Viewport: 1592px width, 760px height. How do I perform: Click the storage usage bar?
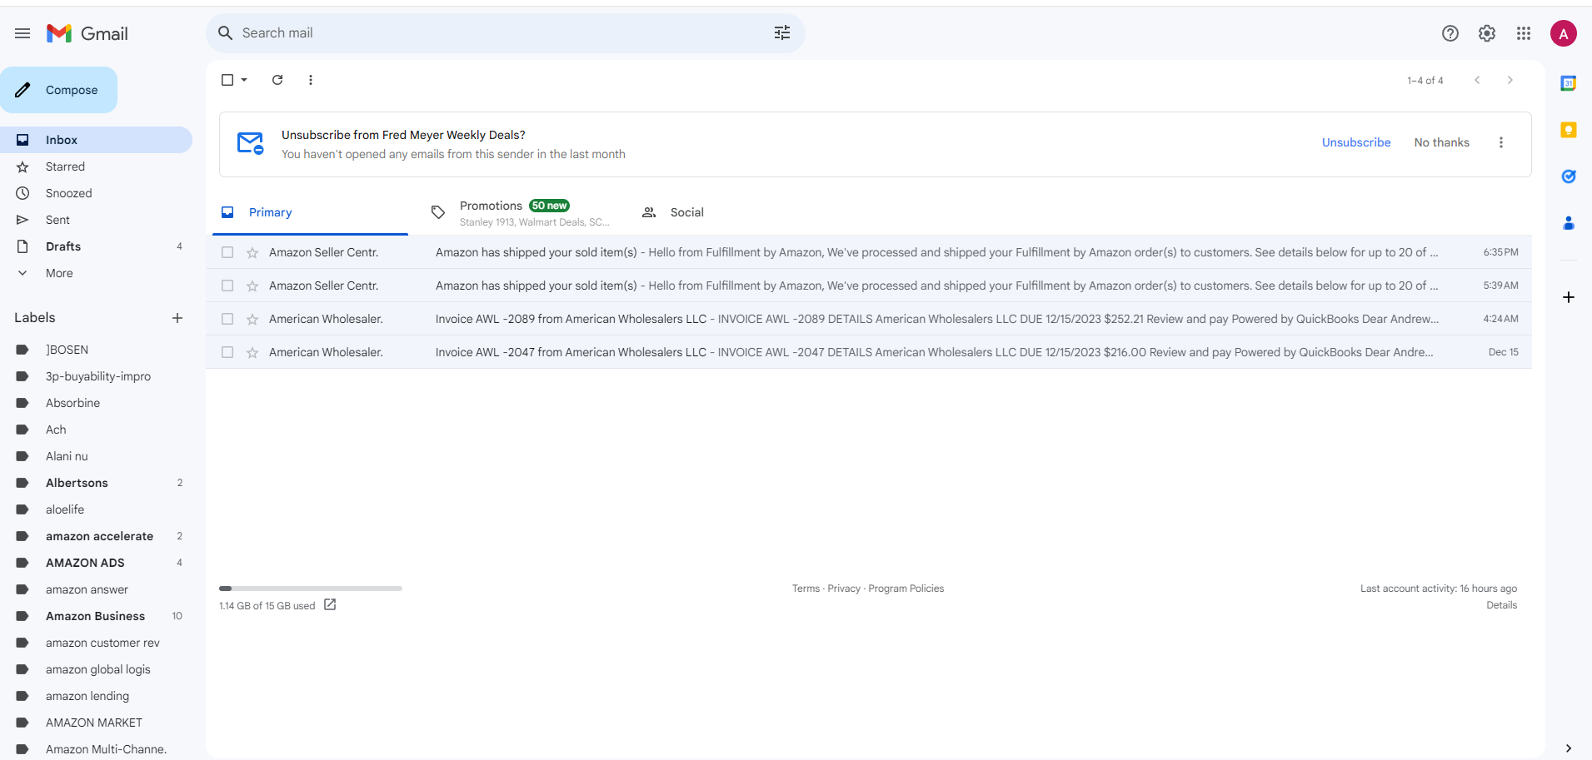tap(311, 589)
